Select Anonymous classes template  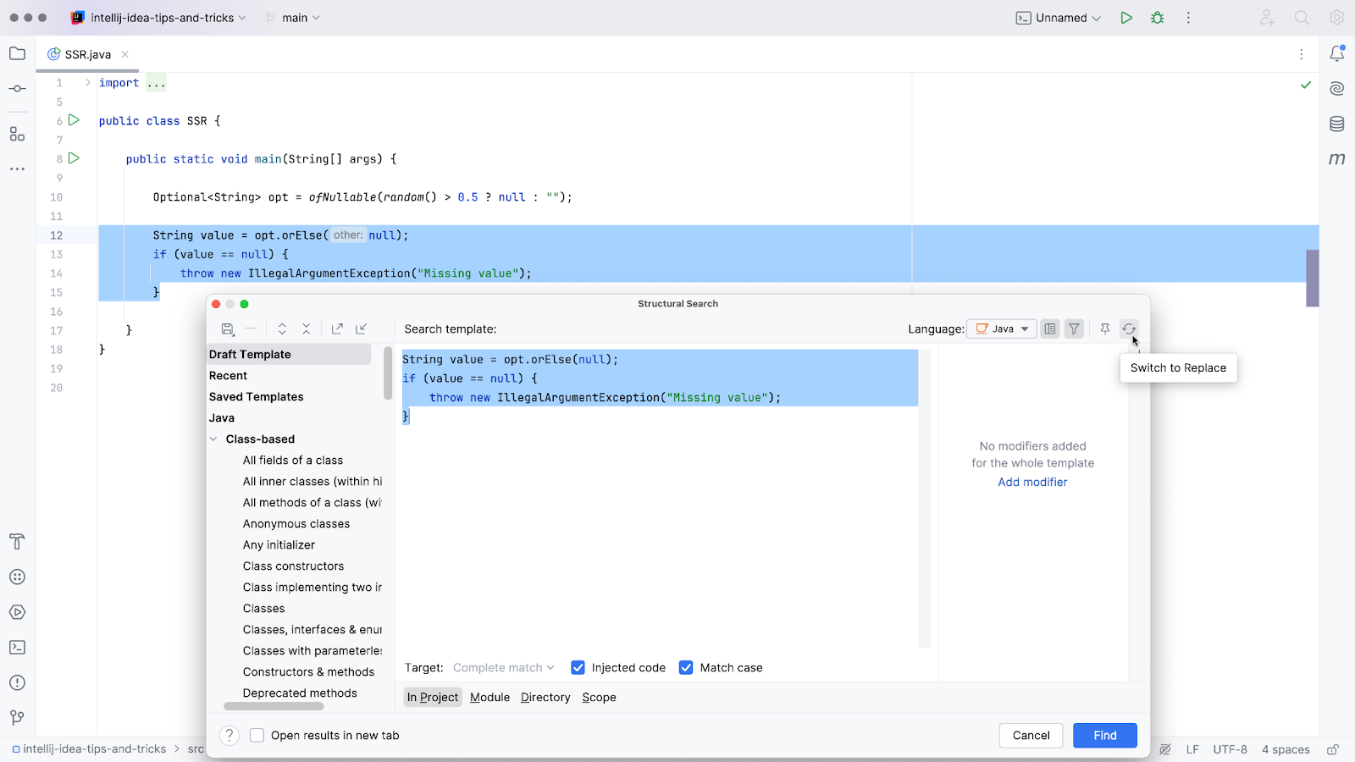296,524
